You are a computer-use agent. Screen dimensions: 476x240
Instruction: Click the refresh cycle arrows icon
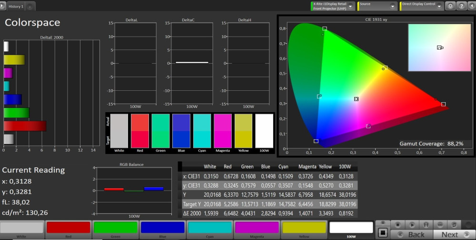(455, 224)
